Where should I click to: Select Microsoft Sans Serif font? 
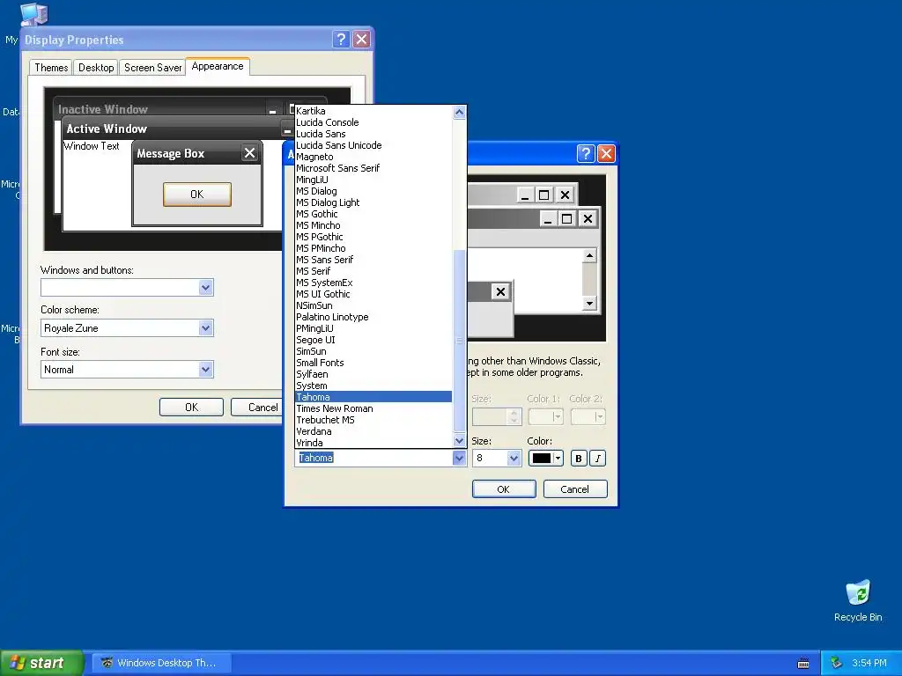pos(373,168)
